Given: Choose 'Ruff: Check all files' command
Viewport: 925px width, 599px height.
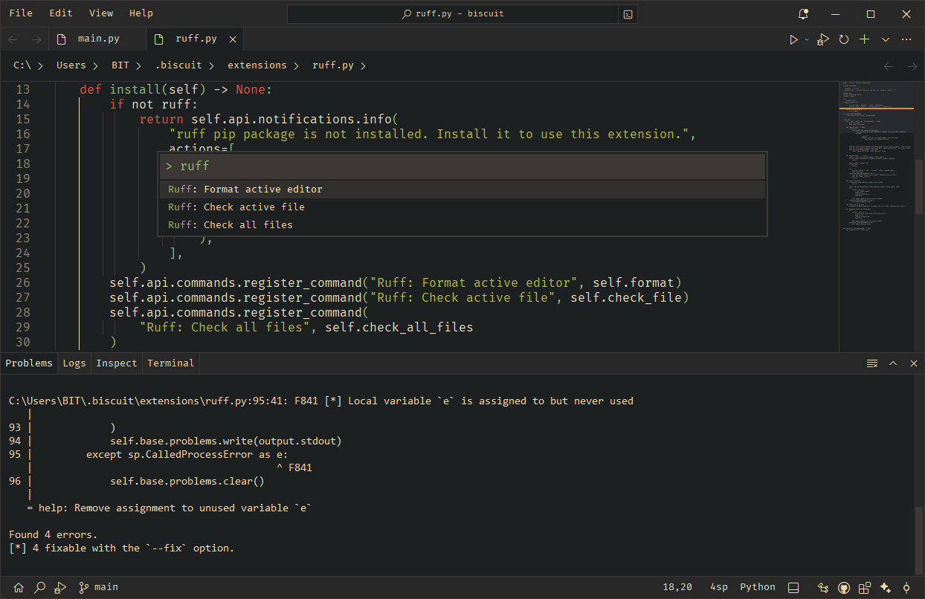Looking at the screenshot, I should coord(462,225).
